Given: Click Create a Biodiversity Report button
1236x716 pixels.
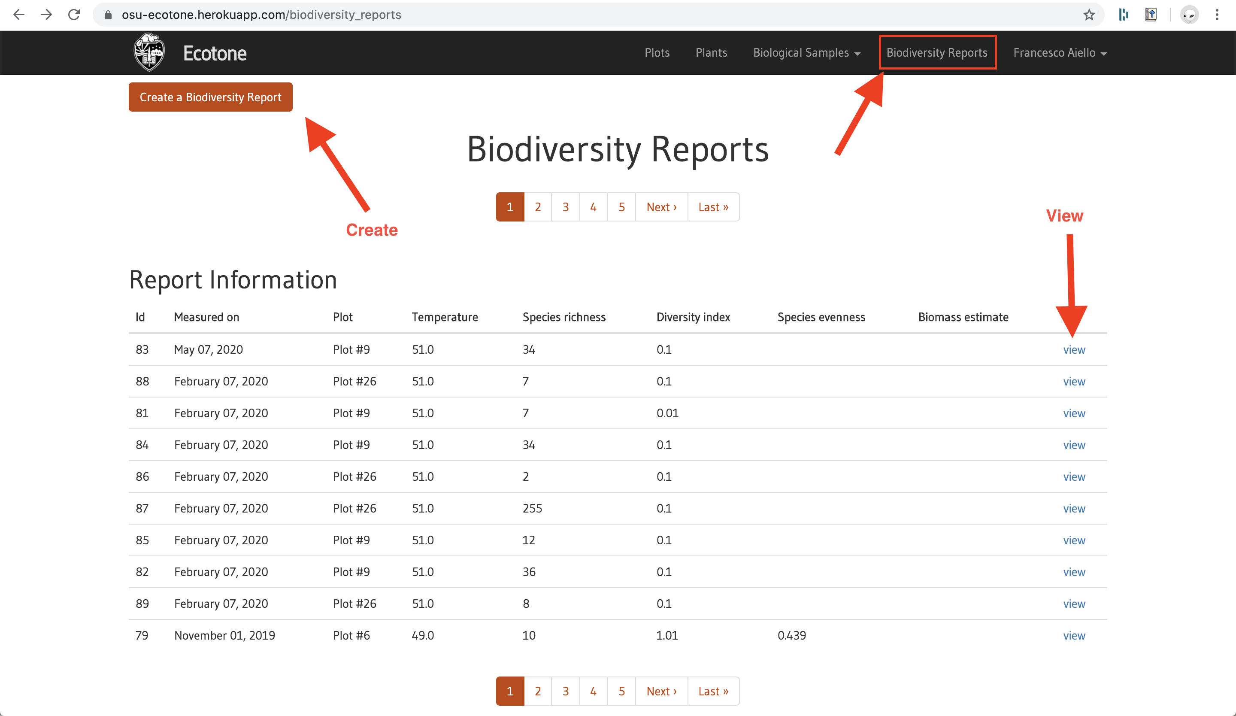Looking at the screenshot, I should tap(210, 97).
